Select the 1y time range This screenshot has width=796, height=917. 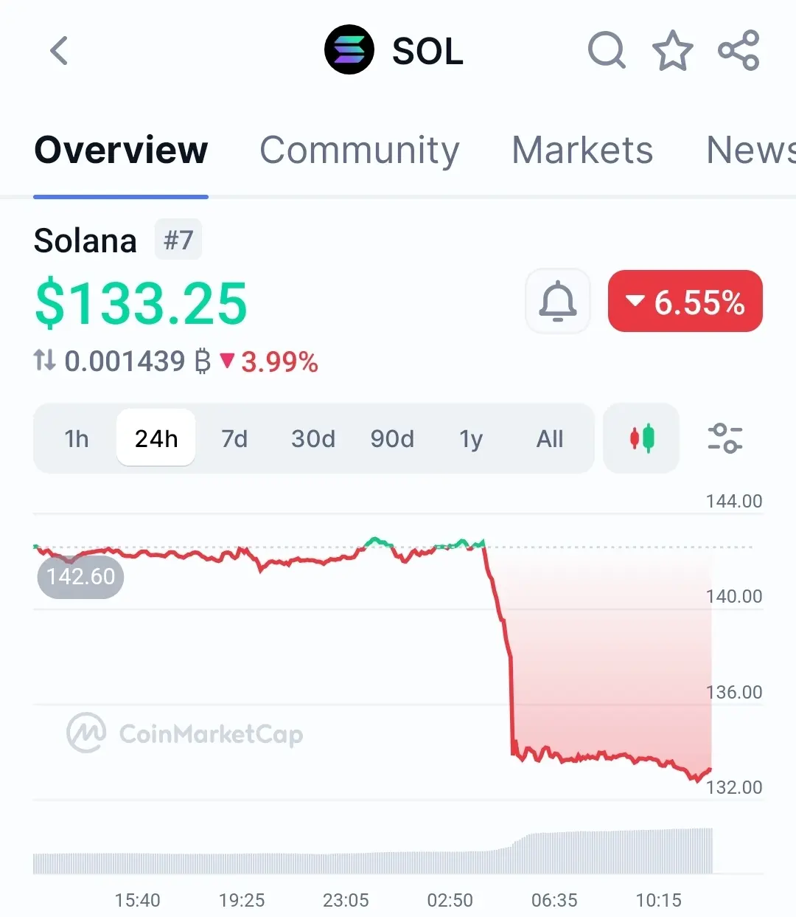tap(471, 439)
